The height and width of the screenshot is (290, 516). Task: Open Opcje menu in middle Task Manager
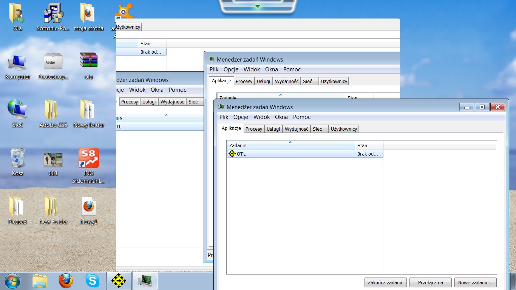coord(231,69)
